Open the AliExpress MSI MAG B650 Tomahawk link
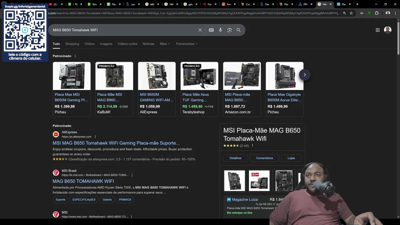This screenshot has width=400, height=225. pos(116,143)
